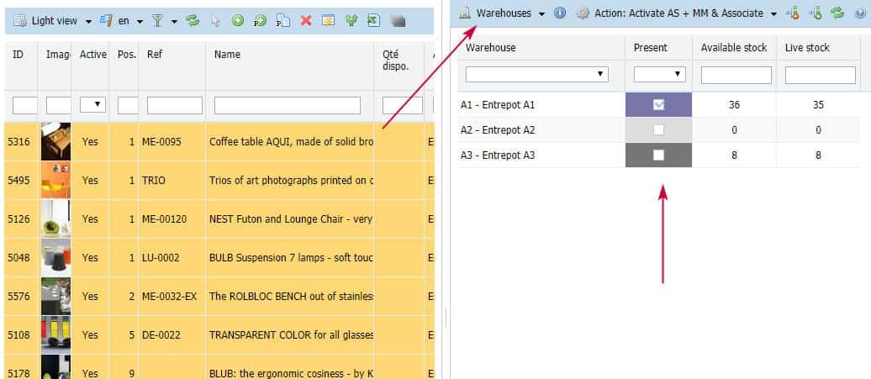Click the blue info icon beside Warehouses
The height and width of the screenshot is (379, 871).
click(560, 13)
